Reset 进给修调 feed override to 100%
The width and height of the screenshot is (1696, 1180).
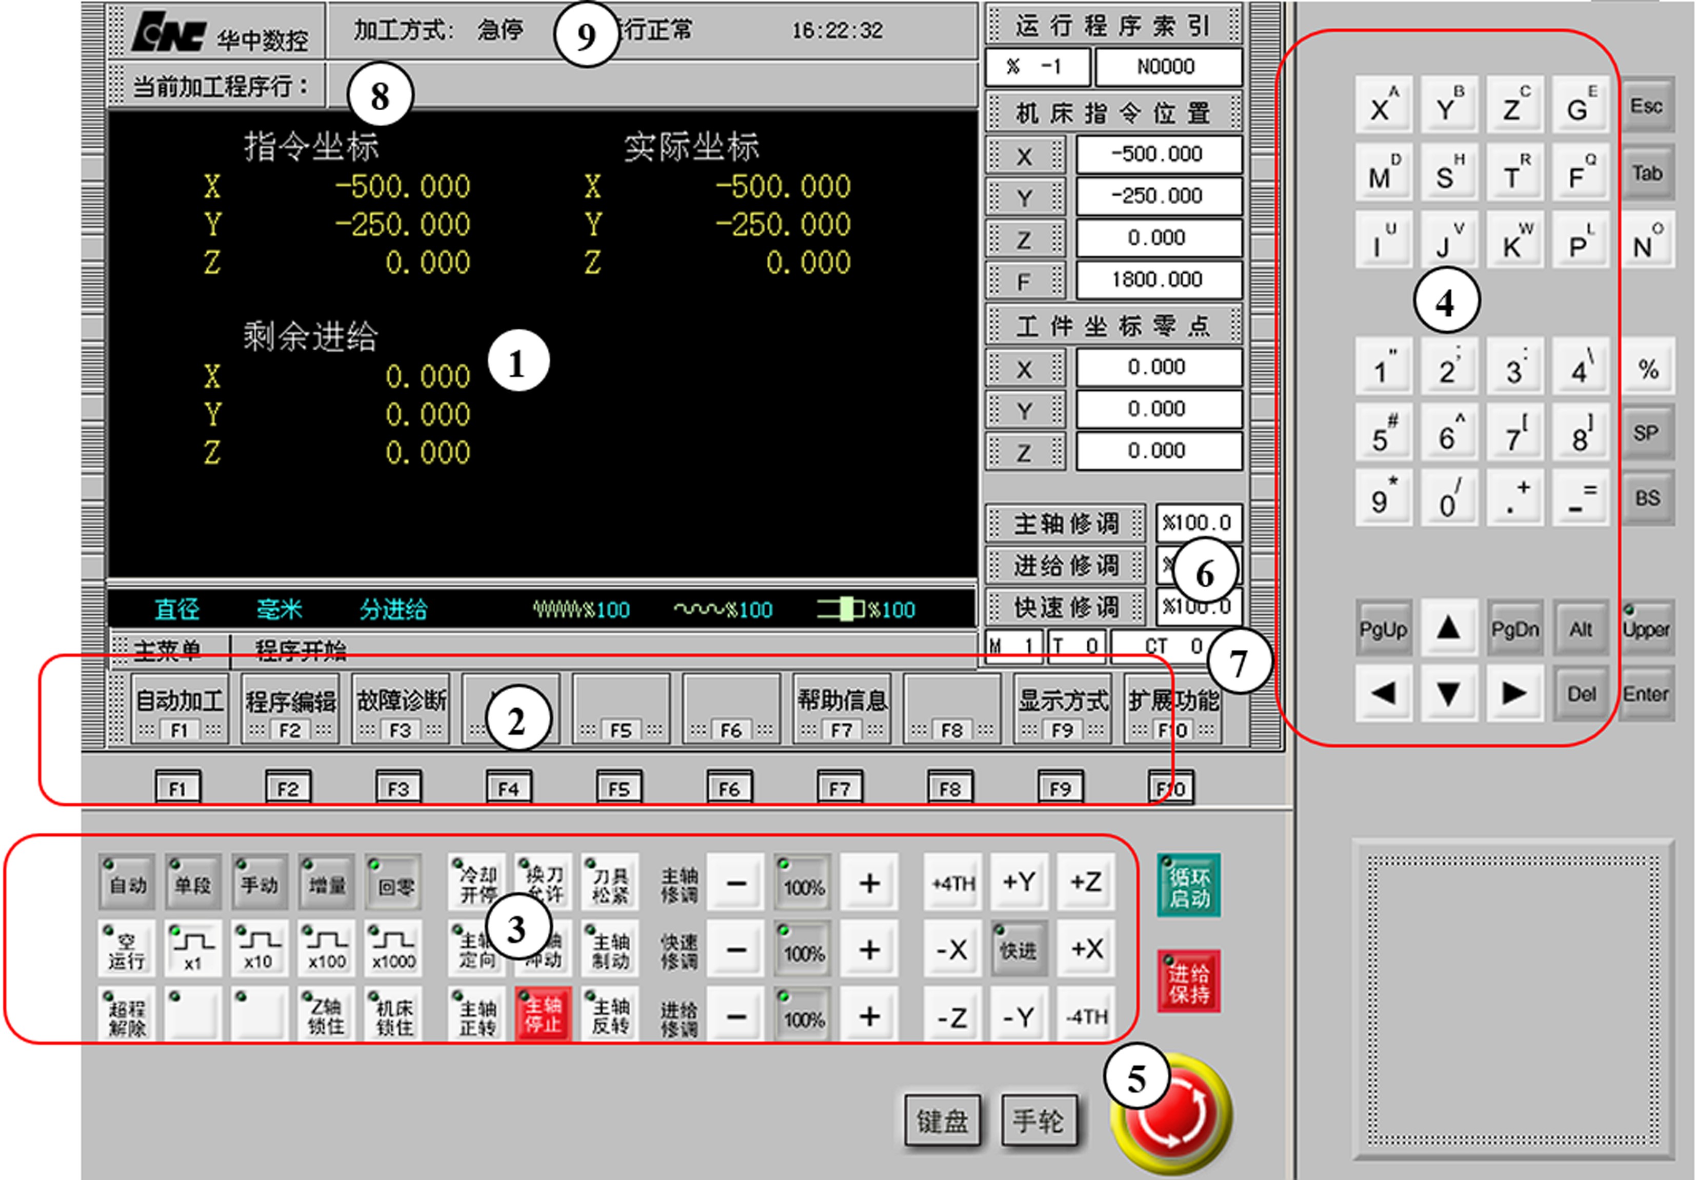click(x=803, y=1014)
